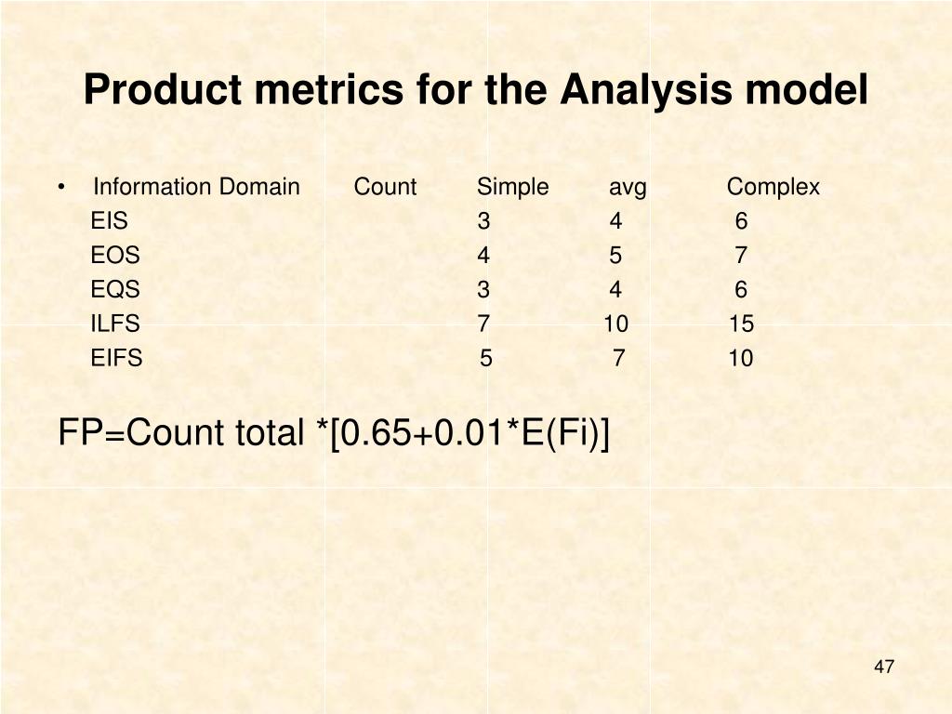Click the ILFS complex value 15

(741, 324)
